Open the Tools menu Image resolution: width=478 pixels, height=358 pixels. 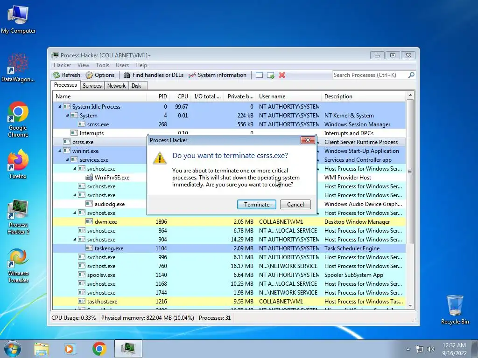tap(102, 65)
